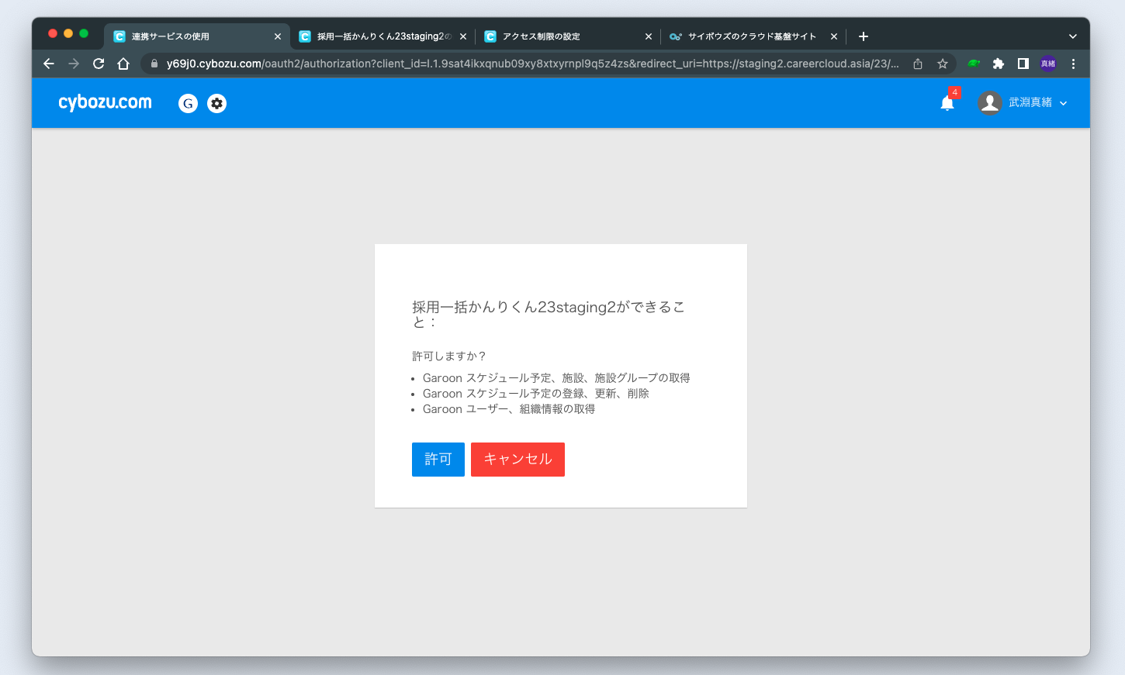Bookmark this page with the star icon
Viewport: 1125px width, 675px height.
[943, 64]
